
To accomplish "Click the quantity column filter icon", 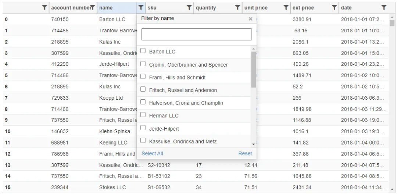I will coord(238,7).
